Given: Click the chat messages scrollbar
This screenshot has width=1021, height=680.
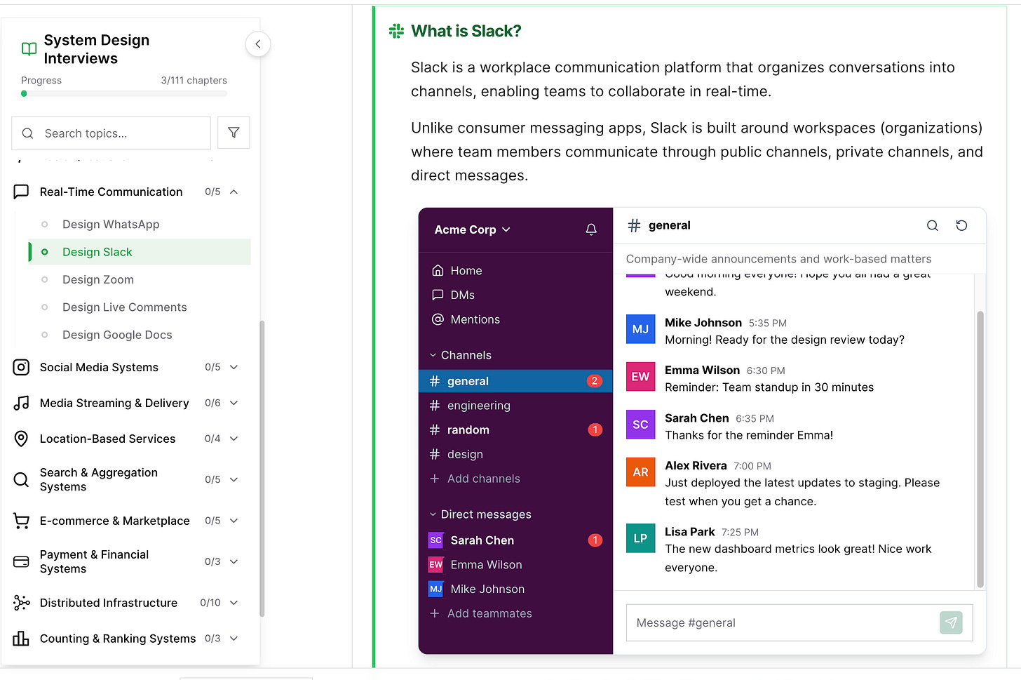Looking at the screenshot, I should click(x=980, y=449).
